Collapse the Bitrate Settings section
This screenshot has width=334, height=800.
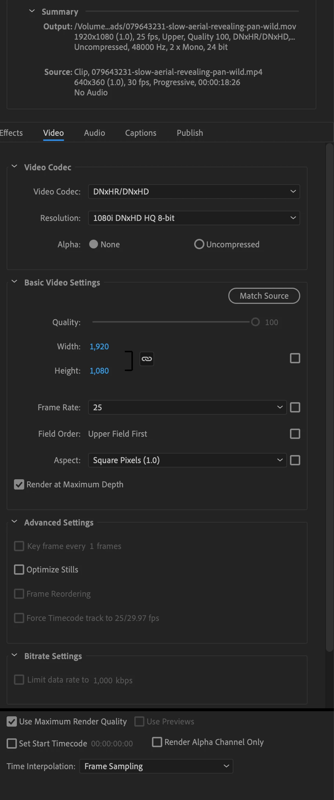(x=14, y=655)
